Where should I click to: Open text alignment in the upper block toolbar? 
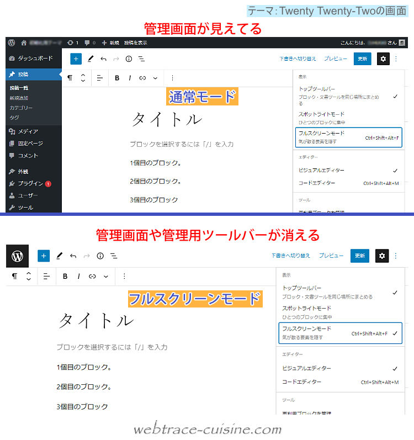(x=99, y=78)
